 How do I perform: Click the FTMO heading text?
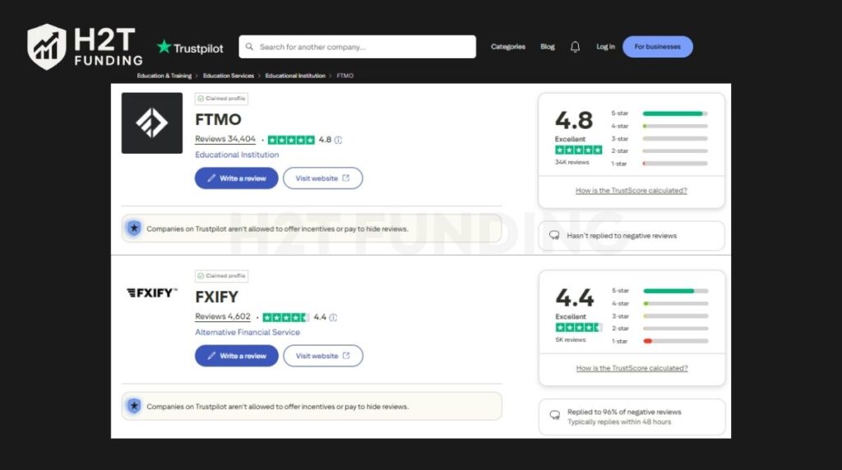[218, 119]
